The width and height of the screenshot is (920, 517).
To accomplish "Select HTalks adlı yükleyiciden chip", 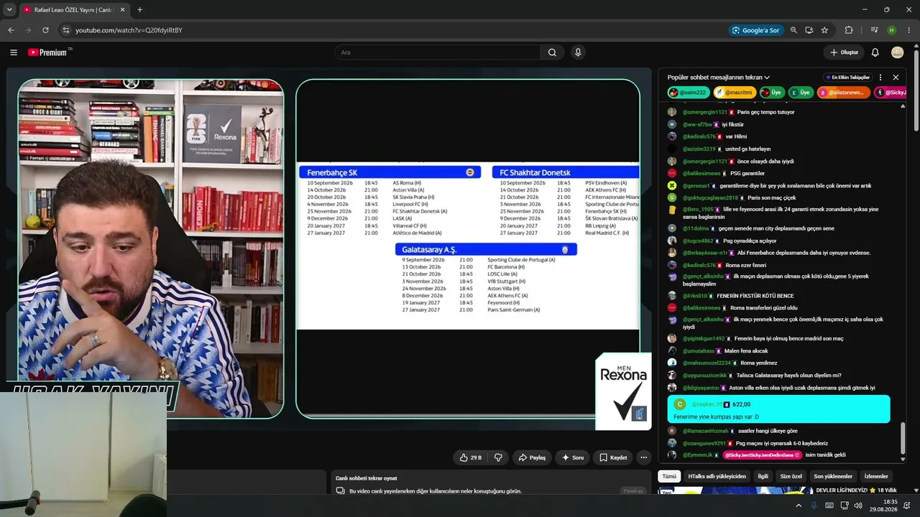I will click(717, 476).
